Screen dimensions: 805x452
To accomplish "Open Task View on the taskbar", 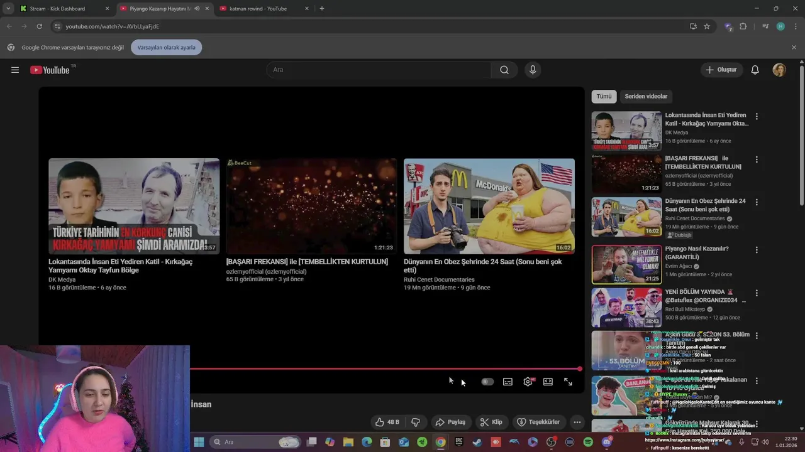I will (311, 442).
